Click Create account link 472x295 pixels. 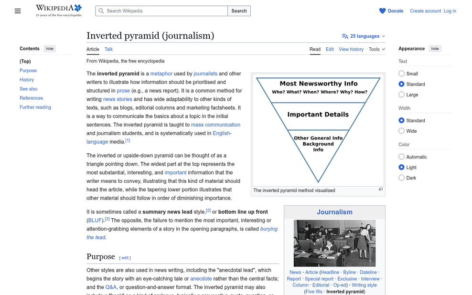425,11
